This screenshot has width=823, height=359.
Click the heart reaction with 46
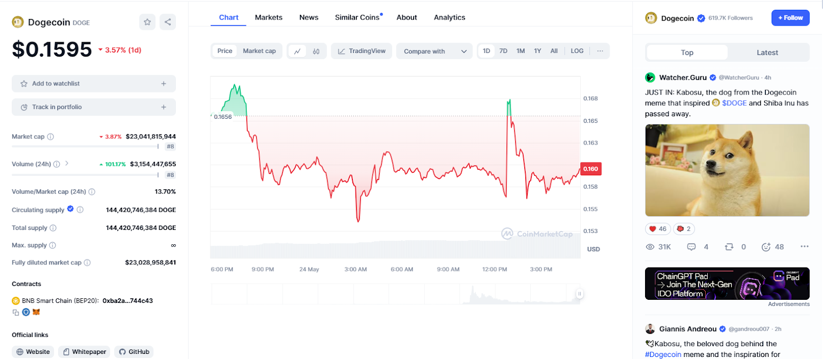point(658,229)
